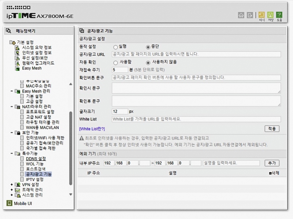The image size is (293, 219).
Task: Open 시스템 요약 정보 shortcut icon
Action: pos(17,48)
